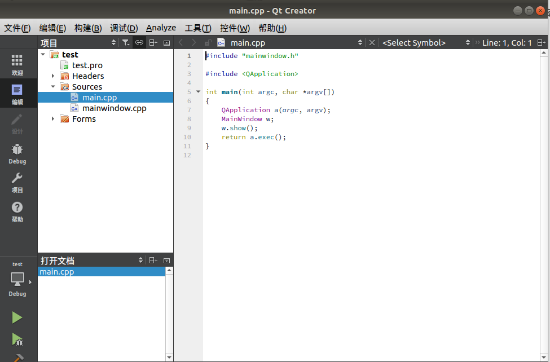The image size is (550, 362).
Task: Switch to Debug mode in sidebar
Action: [17, 153]
